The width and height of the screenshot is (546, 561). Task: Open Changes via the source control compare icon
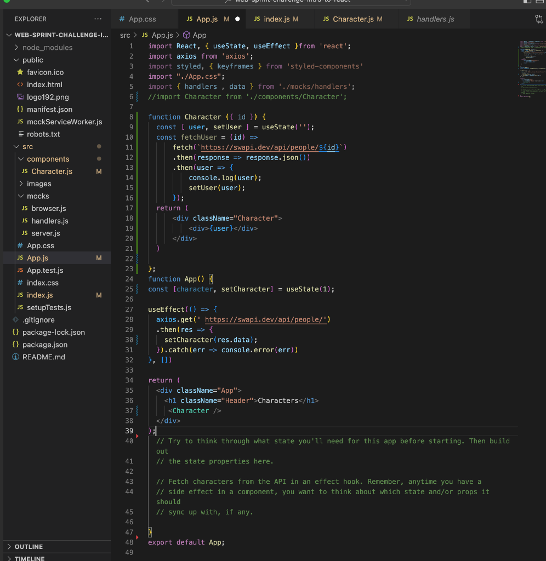click(x=538, y=19)
